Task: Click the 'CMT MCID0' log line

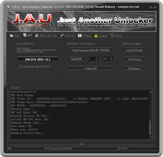Action: (x=38, y=106)
